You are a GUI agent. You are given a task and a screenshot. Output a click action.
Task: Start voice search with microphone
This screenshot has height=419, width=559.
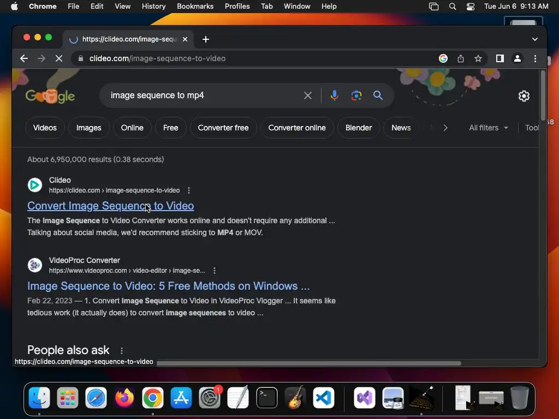(x=335, y=95)
